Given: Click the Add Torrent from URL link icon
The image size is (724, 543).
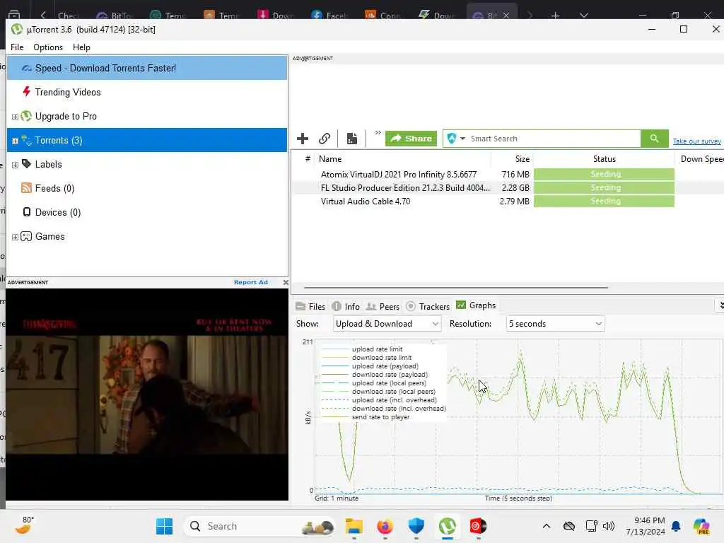Looking at the screenshot, I should click(x=325, y=139).
